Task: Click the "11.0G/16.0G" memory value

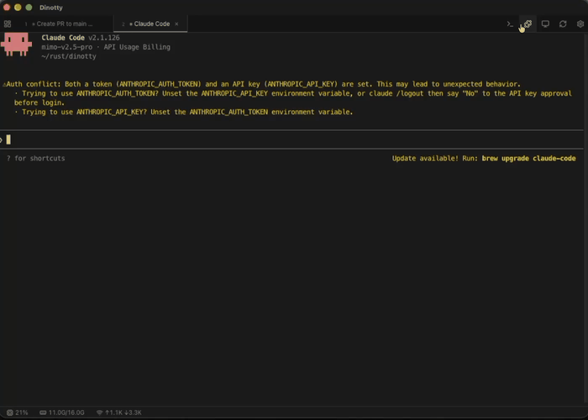Action: pos(66,412)
